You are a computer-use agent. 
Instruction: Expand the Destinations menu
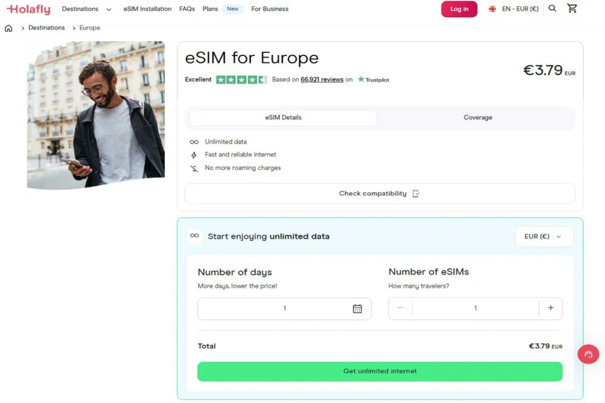click(x=86, y=9)
